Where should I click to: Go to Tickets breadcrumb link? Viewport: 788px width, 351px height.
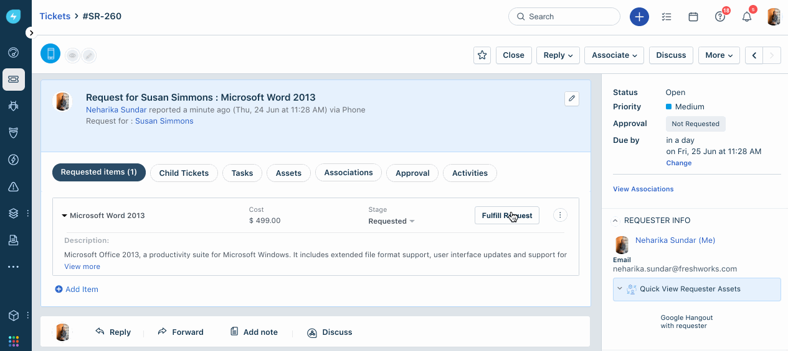[x=55, y=16]
